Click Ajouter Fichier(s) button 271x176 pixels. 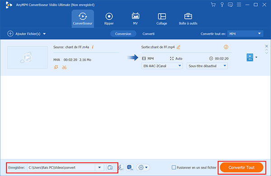27,34
